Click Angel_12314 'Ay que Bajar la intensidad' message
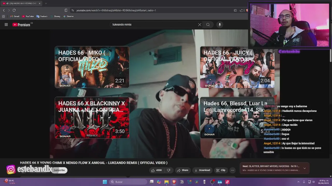 pos(289,143)
